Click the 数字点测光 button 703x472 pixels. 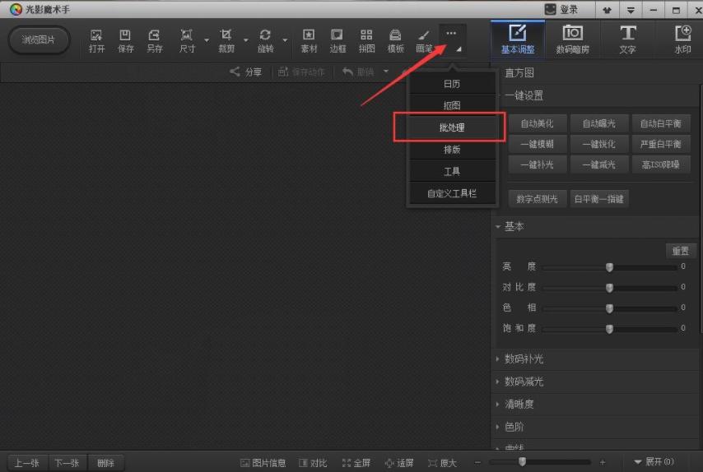tap(537, 199)
